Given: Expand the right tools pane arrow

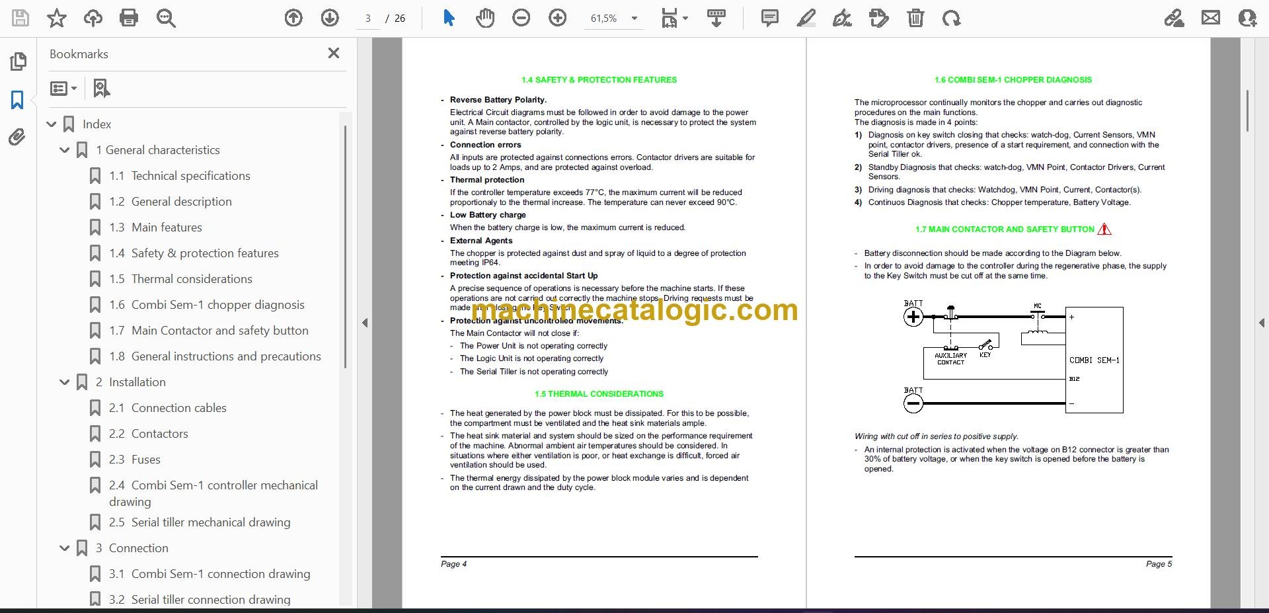Looking at the screenshot, I should [x=1261, y=323].
